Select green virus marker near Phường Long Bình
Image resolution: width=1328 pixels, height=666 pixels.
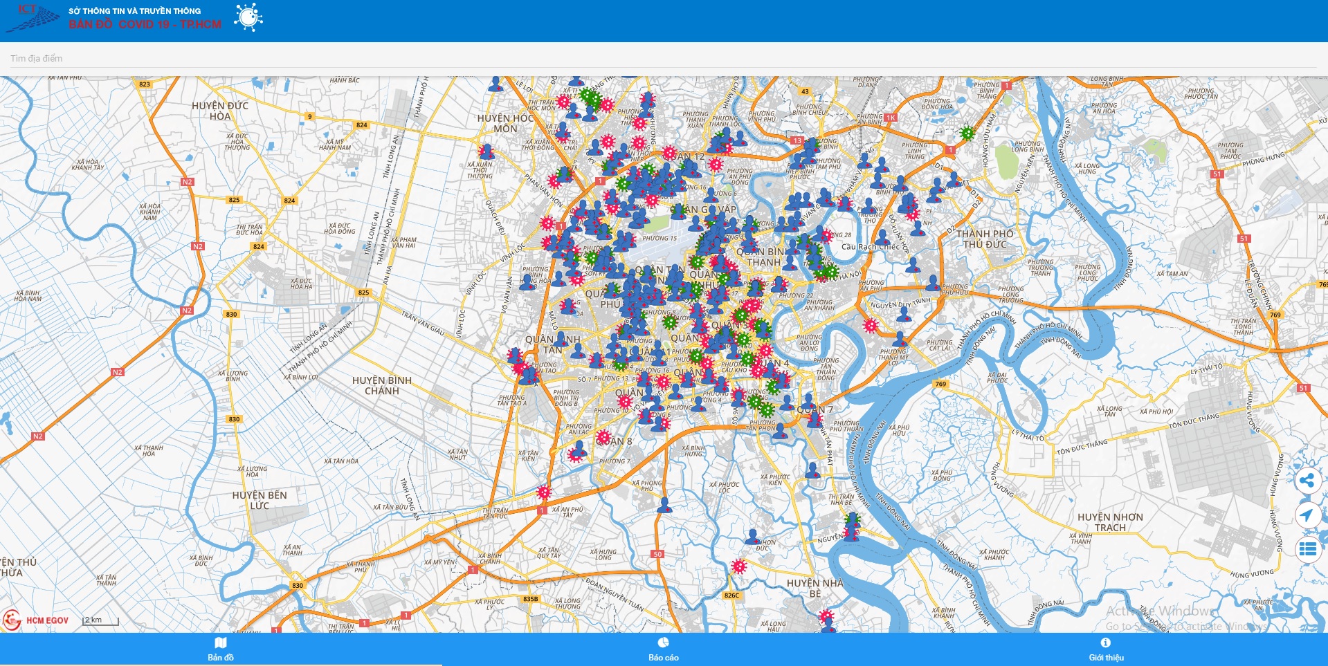coord(967,133)
